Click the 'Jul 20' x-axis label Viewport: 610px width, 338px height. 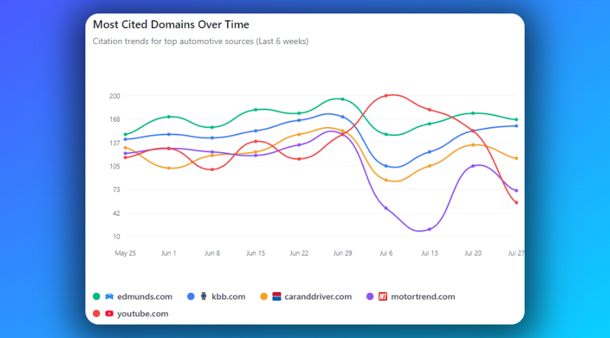[x=473, y=253]
